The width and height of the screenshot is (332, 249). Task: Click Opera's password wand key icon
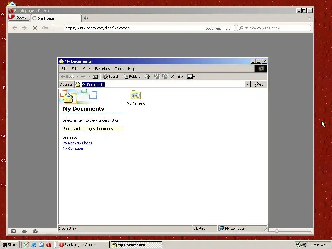coord(45,28)
